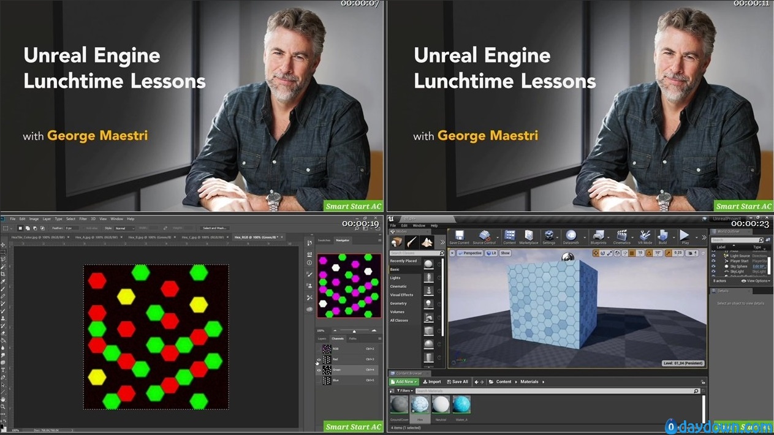Switch to the Layers panel tab
This screenshot has height=435, width=774.
[x=322, y=338]
